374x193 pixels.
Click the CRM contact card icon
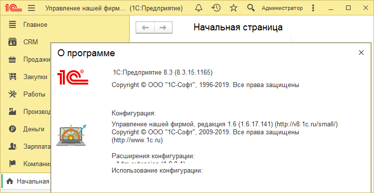coord(12,42)
